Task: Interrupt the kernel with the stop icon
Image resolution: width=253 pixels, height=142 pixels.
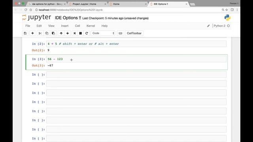Action: click(81, 33)
